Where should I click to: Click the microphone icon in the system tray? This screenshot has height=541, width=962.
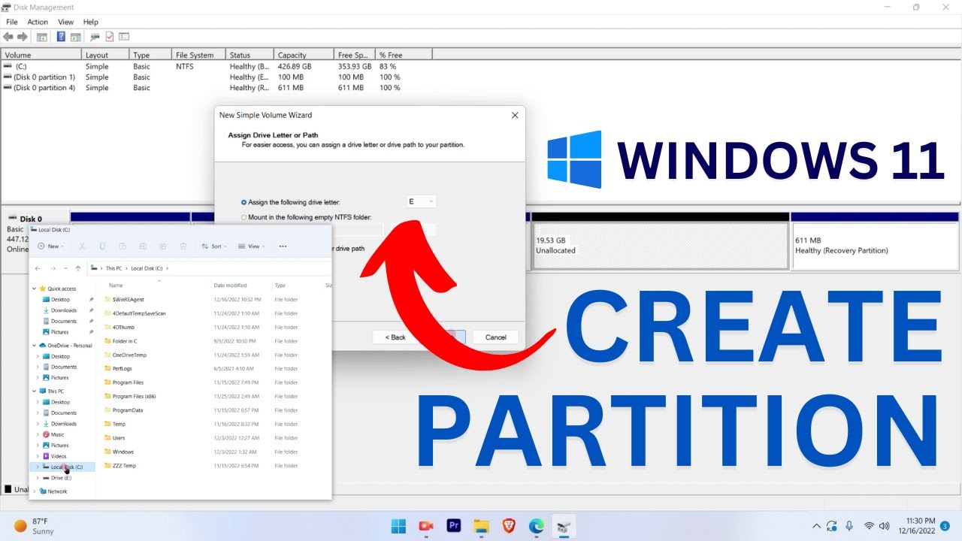pos(849,526)
